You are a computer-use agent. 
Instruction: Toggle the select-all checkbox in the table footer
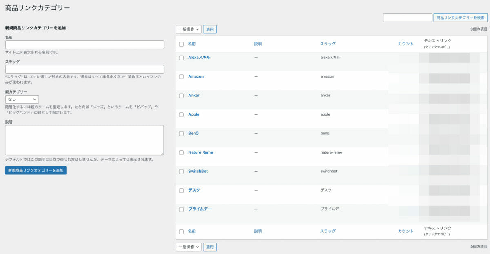coord(181,232)
